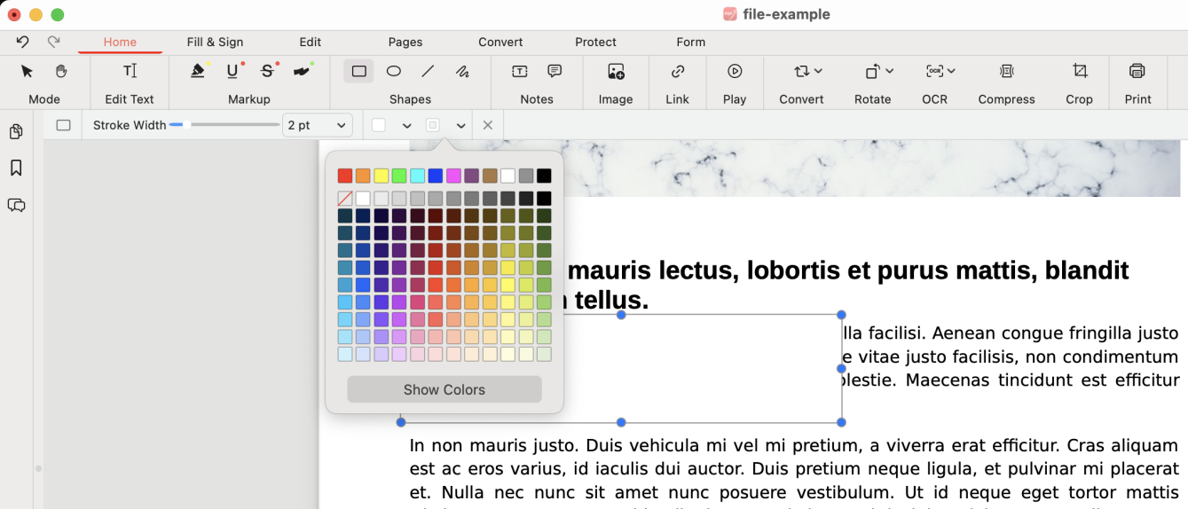Open the comments sidebar panel
The width and height of the screenshot is (1188, 509).
pos(16,205)
